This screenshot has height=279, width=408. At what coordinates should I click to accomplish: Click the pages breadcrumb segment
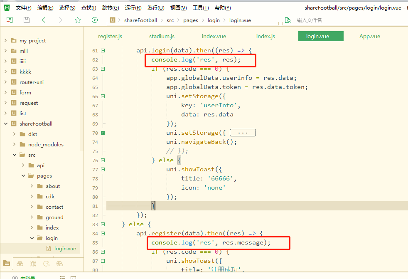(x=191, y=20)
